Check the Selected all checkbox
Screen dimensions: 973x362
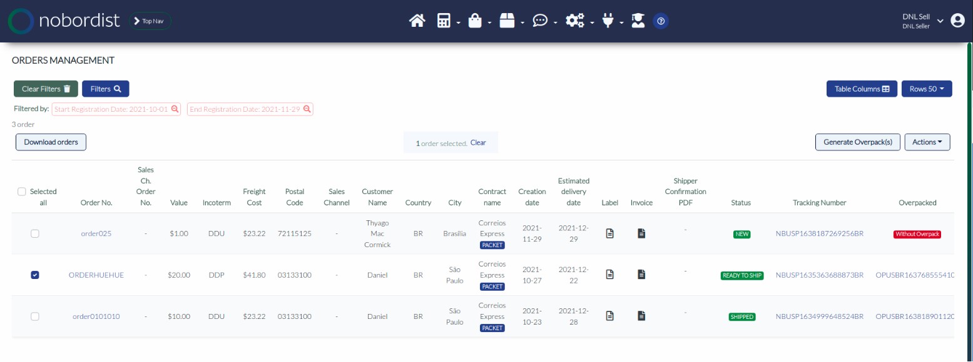[22, 192]
